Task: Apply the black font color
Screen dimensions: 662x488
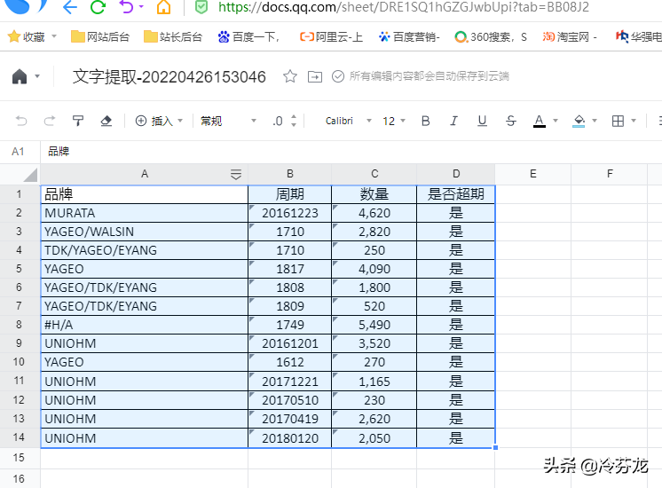Action: click(540, 122)
